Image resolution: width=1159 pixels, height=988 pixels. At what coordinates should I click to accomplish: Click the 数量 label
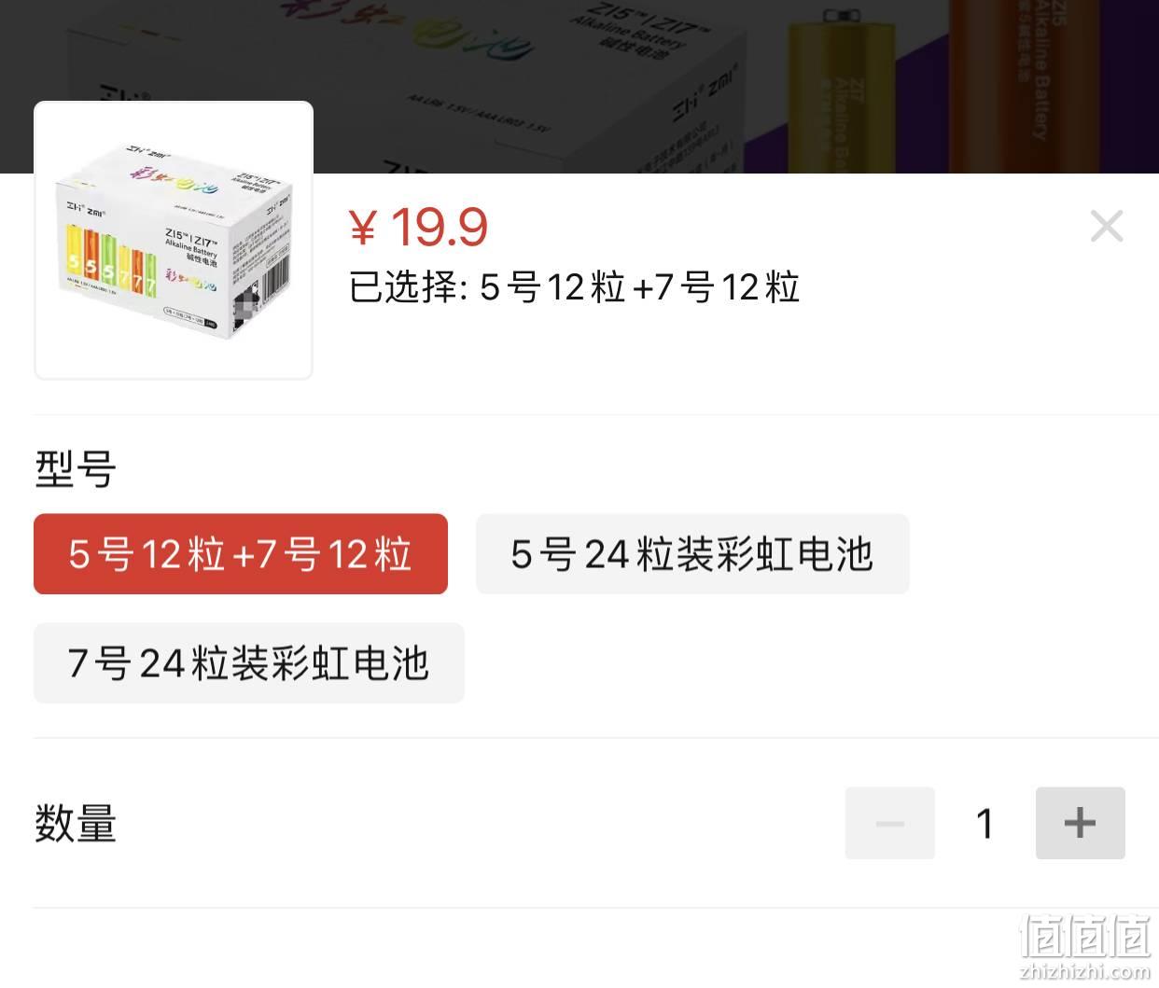75,824
